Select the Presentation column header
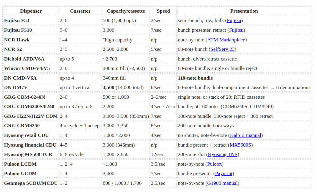This screenshot has width=317, height=193. pyautogui.click(x=244, y=11)
